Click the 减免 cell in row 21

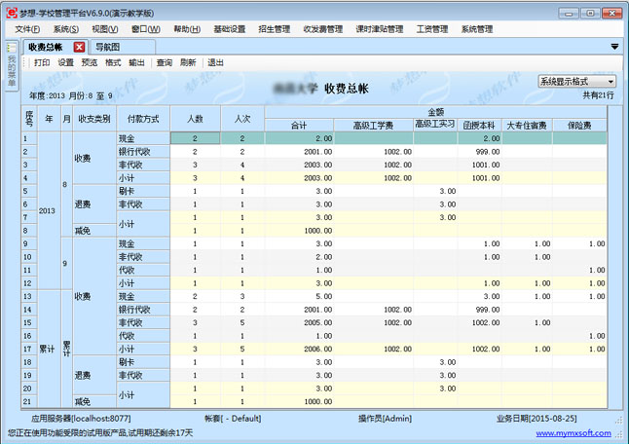coord(94,401)
